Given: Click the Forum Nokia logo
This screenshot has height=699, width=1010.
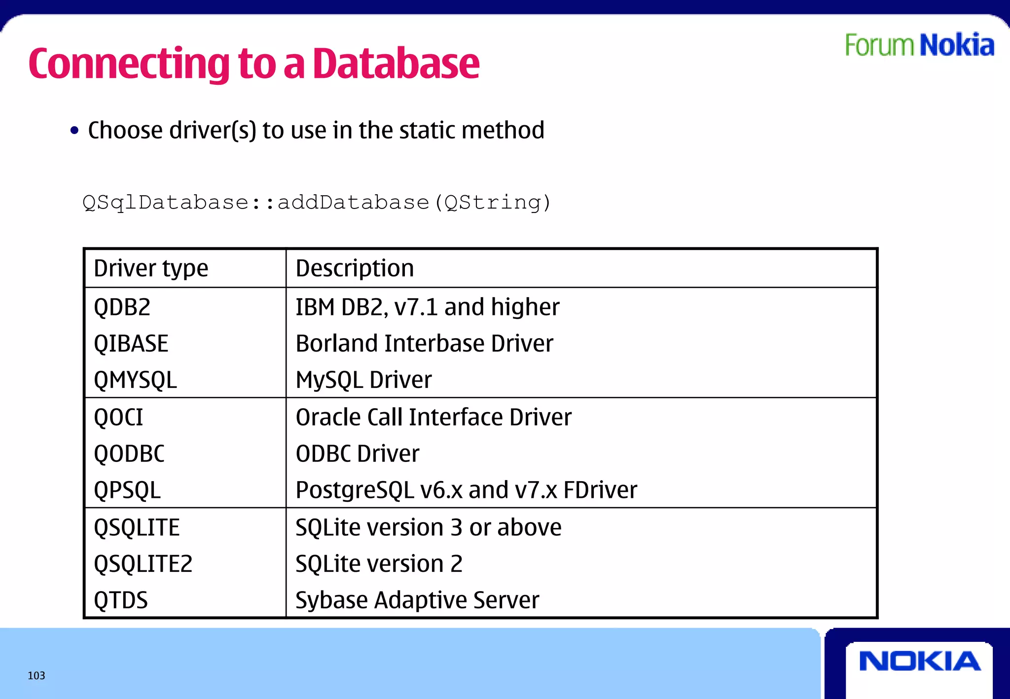Looking at the screenshot, I should tap(920, 45).
